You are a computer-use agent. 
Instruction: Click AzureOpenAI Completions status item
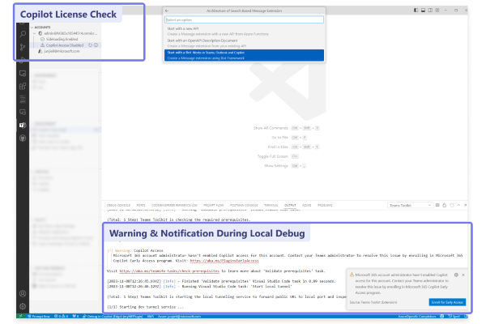coord(417,316)
